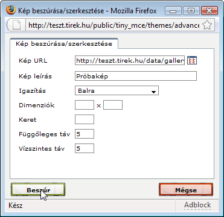
Task: Click the Mégse cancel button
Action: pyautogui.click(x=186, y=190)
